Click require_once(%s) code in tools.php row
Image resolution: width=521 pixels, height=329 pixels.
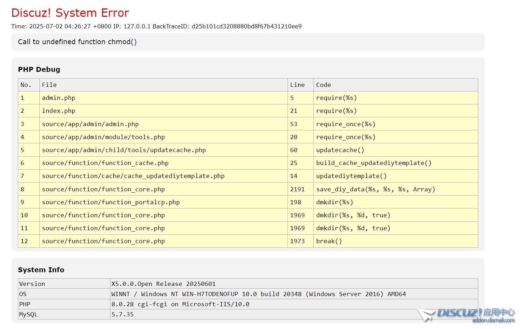tap(346, 137)
